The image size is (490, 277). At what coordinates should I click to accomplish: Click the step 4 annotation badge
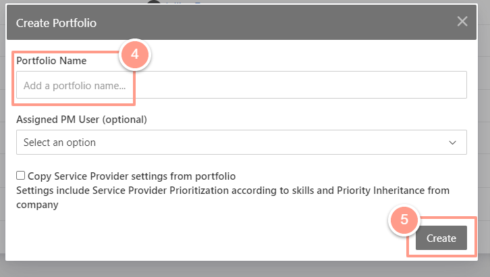tap(135, 55)
